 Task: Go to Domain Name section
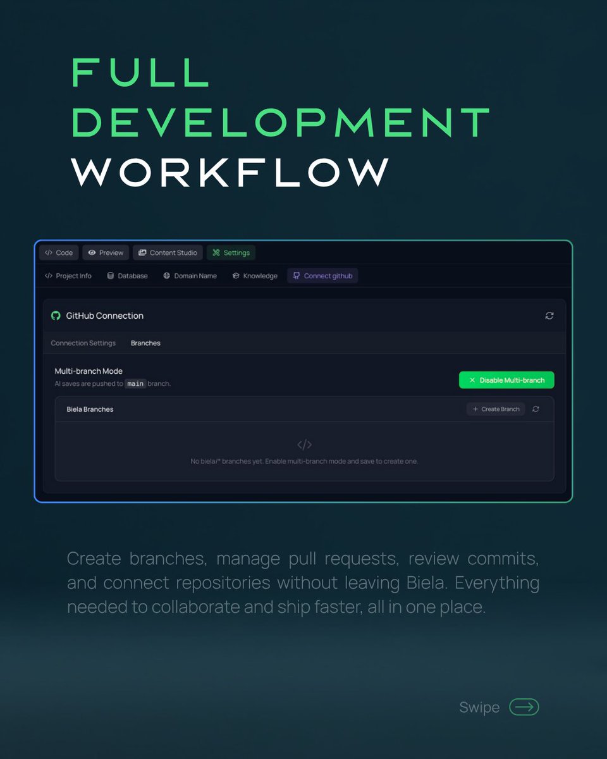[x=190, y=276]
